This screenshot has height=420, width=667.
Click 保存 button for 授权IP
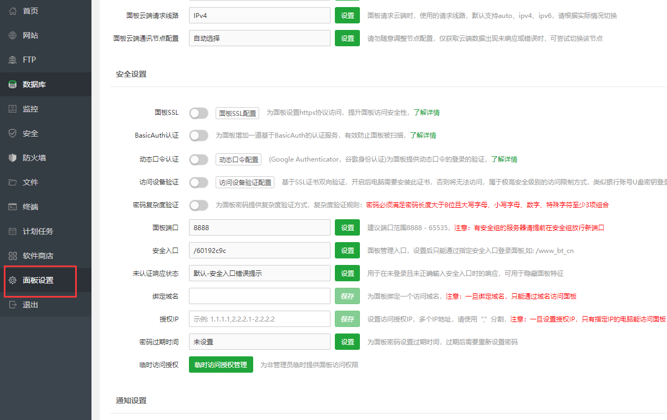pos(347,319)
